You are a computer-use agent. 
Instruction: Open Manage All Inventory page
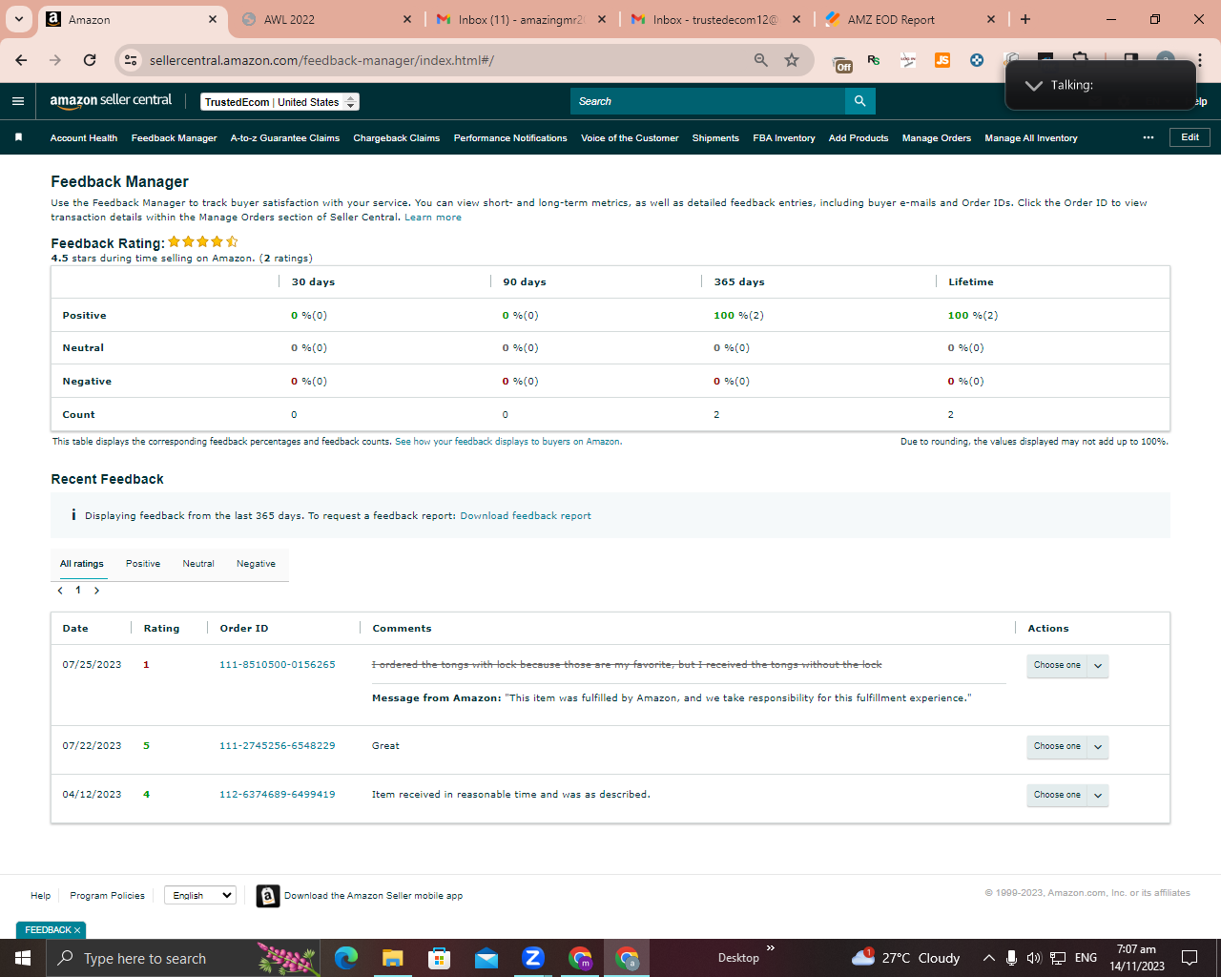1031,138
